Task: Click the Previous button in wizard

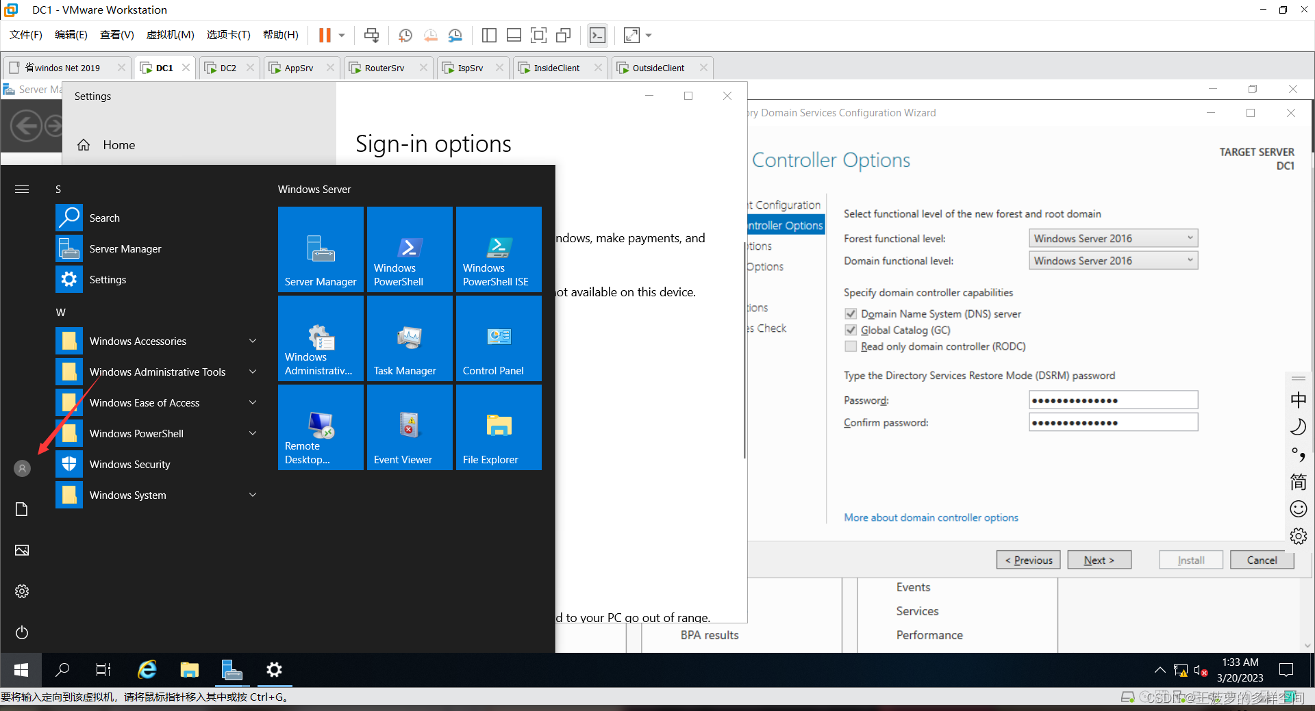Action: tap(1028, 560)
